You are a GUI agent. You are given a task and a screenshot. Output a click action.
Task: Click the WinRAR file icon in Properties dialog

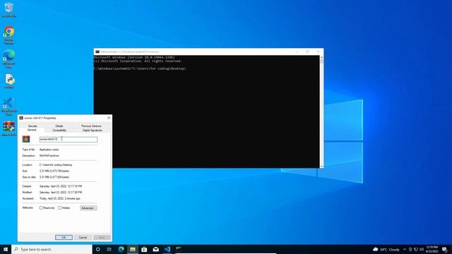(x=26, y=140)
